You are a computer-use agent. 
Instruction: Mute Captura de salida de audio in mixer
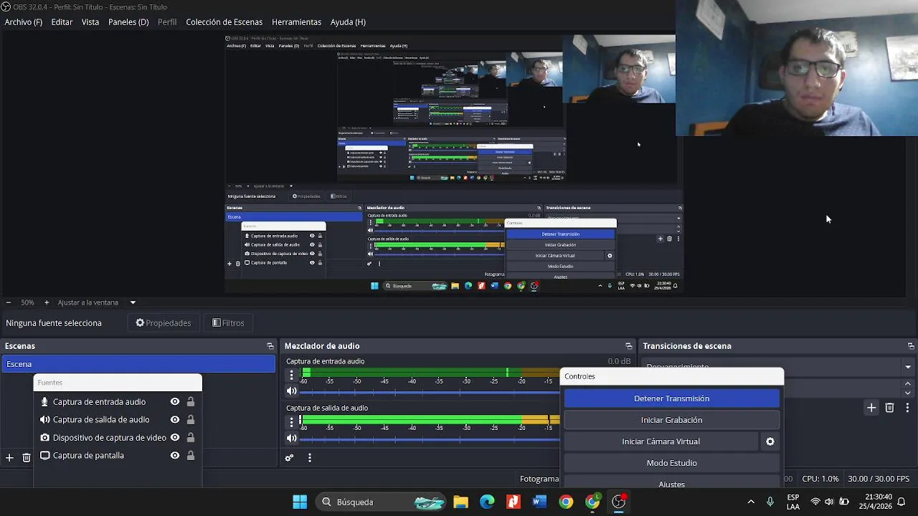[x=291, y=438]
